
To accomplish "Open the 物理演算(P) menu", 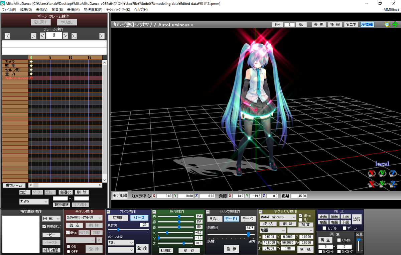I will click(x=93, y=9).
